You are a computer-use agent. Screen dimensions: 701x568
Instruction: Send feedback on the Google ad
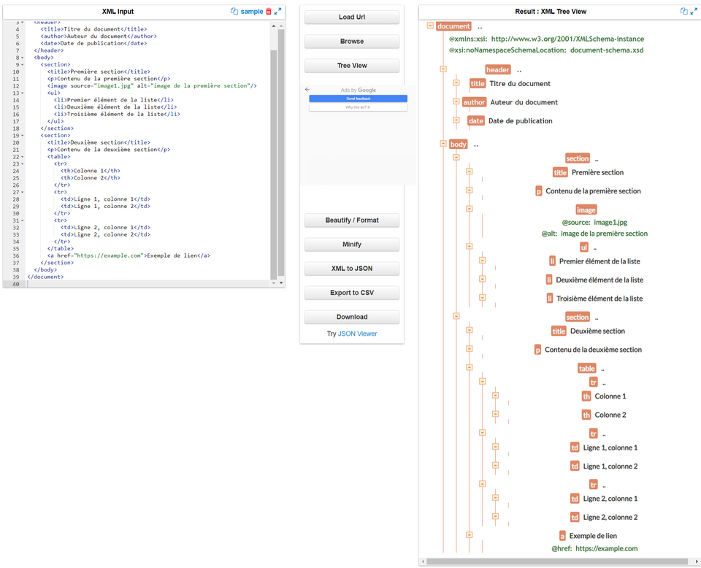(358, 99)
